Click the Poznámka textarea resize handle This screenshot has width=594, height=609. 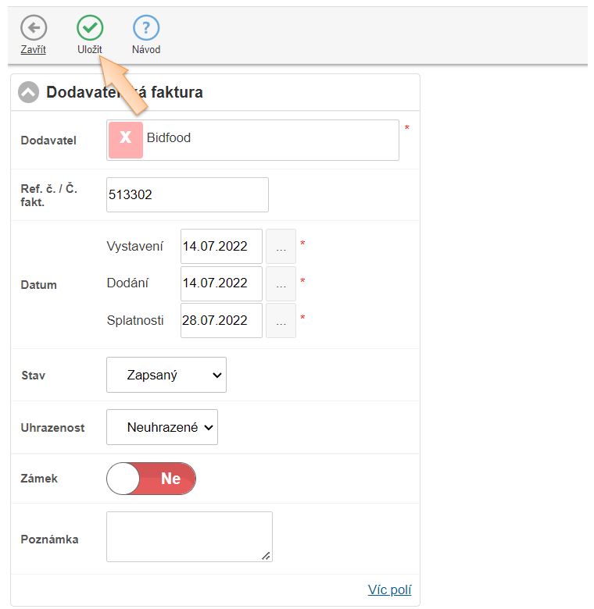(x=266, y=555)
